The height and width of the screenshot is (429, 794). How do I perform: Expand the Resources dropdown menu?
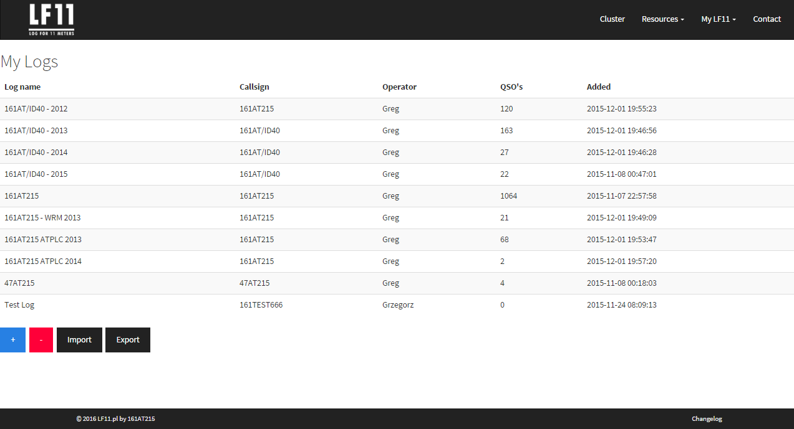662,19
